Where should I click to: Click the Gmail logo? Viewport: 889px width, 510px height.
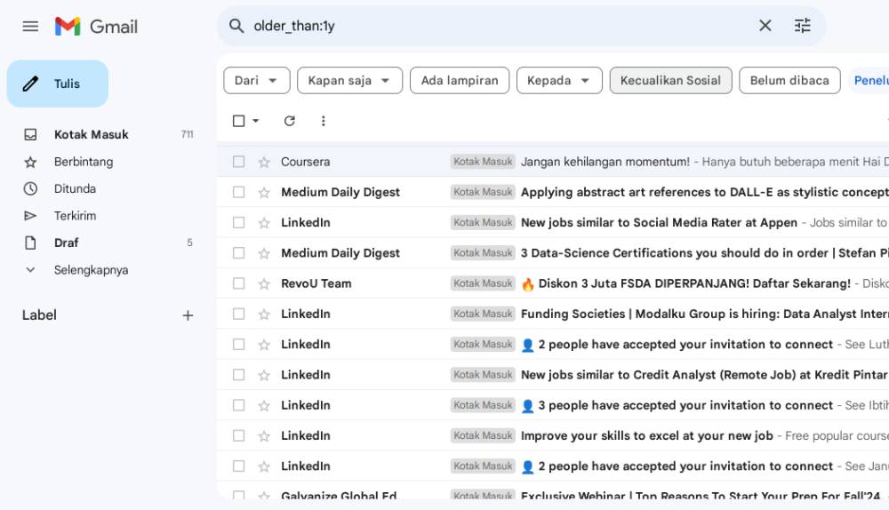96,26
